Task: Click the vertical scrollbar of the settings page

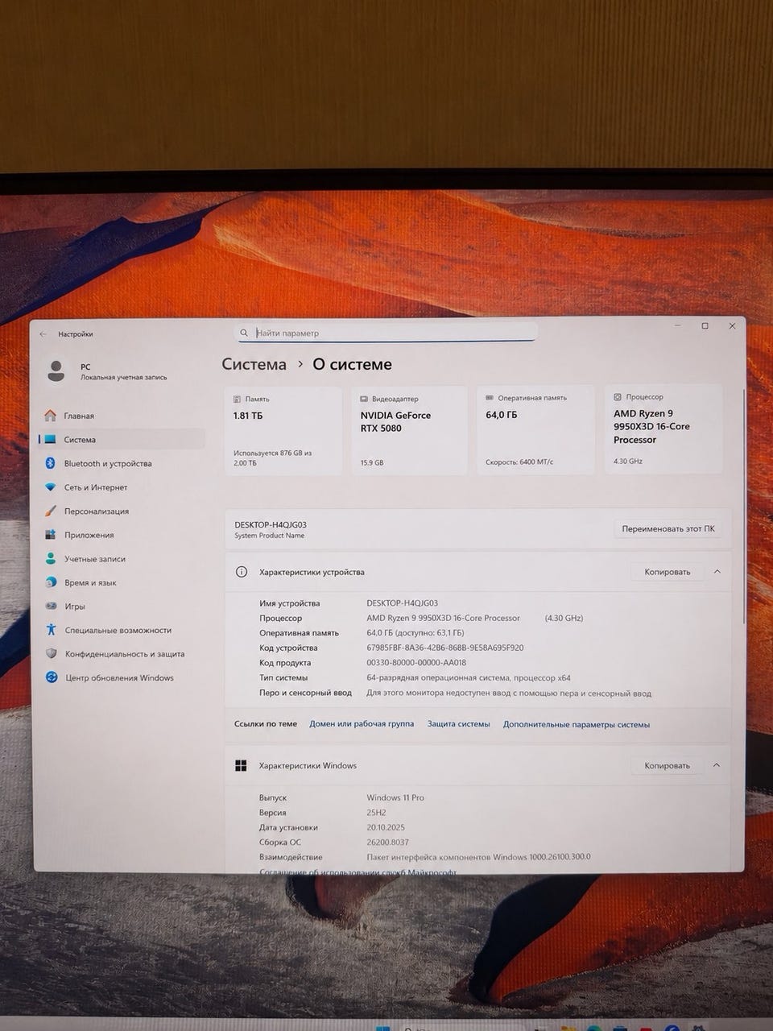Action: tap(743, 507)
